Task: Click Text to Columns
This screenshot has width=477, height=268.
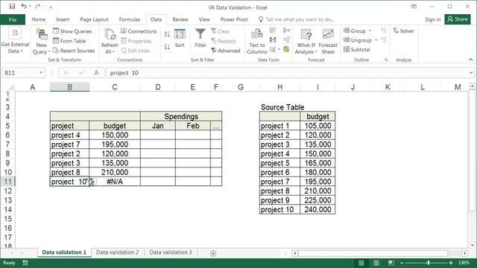Action: 256,41
